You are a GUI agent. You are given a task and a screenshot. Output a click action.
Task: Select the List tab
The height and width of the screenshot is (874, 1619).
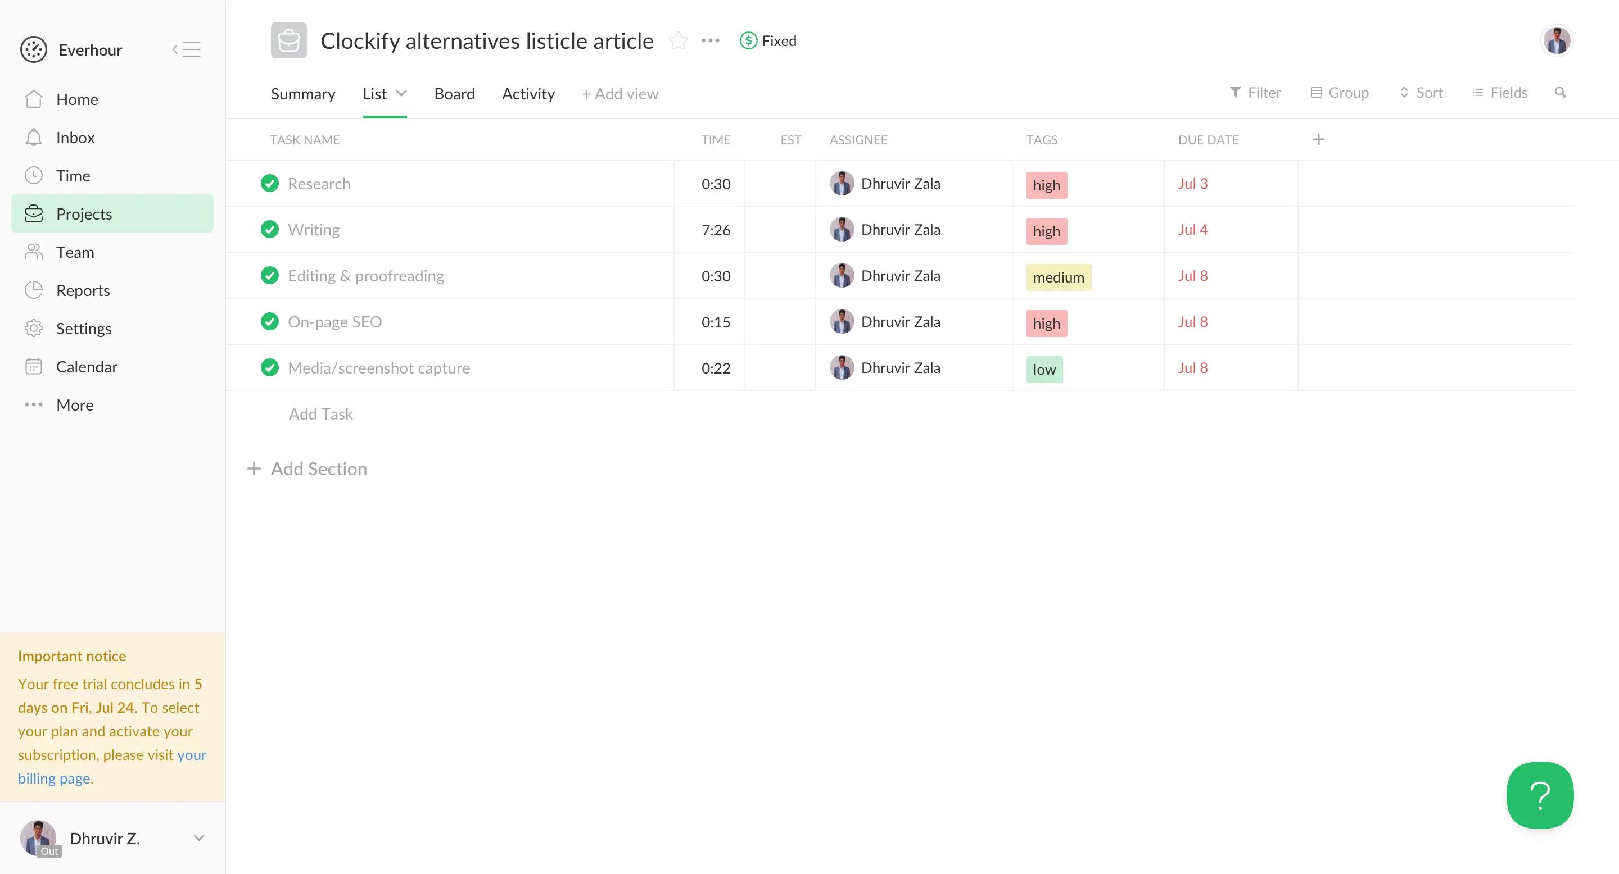click(x=374, y=94)
